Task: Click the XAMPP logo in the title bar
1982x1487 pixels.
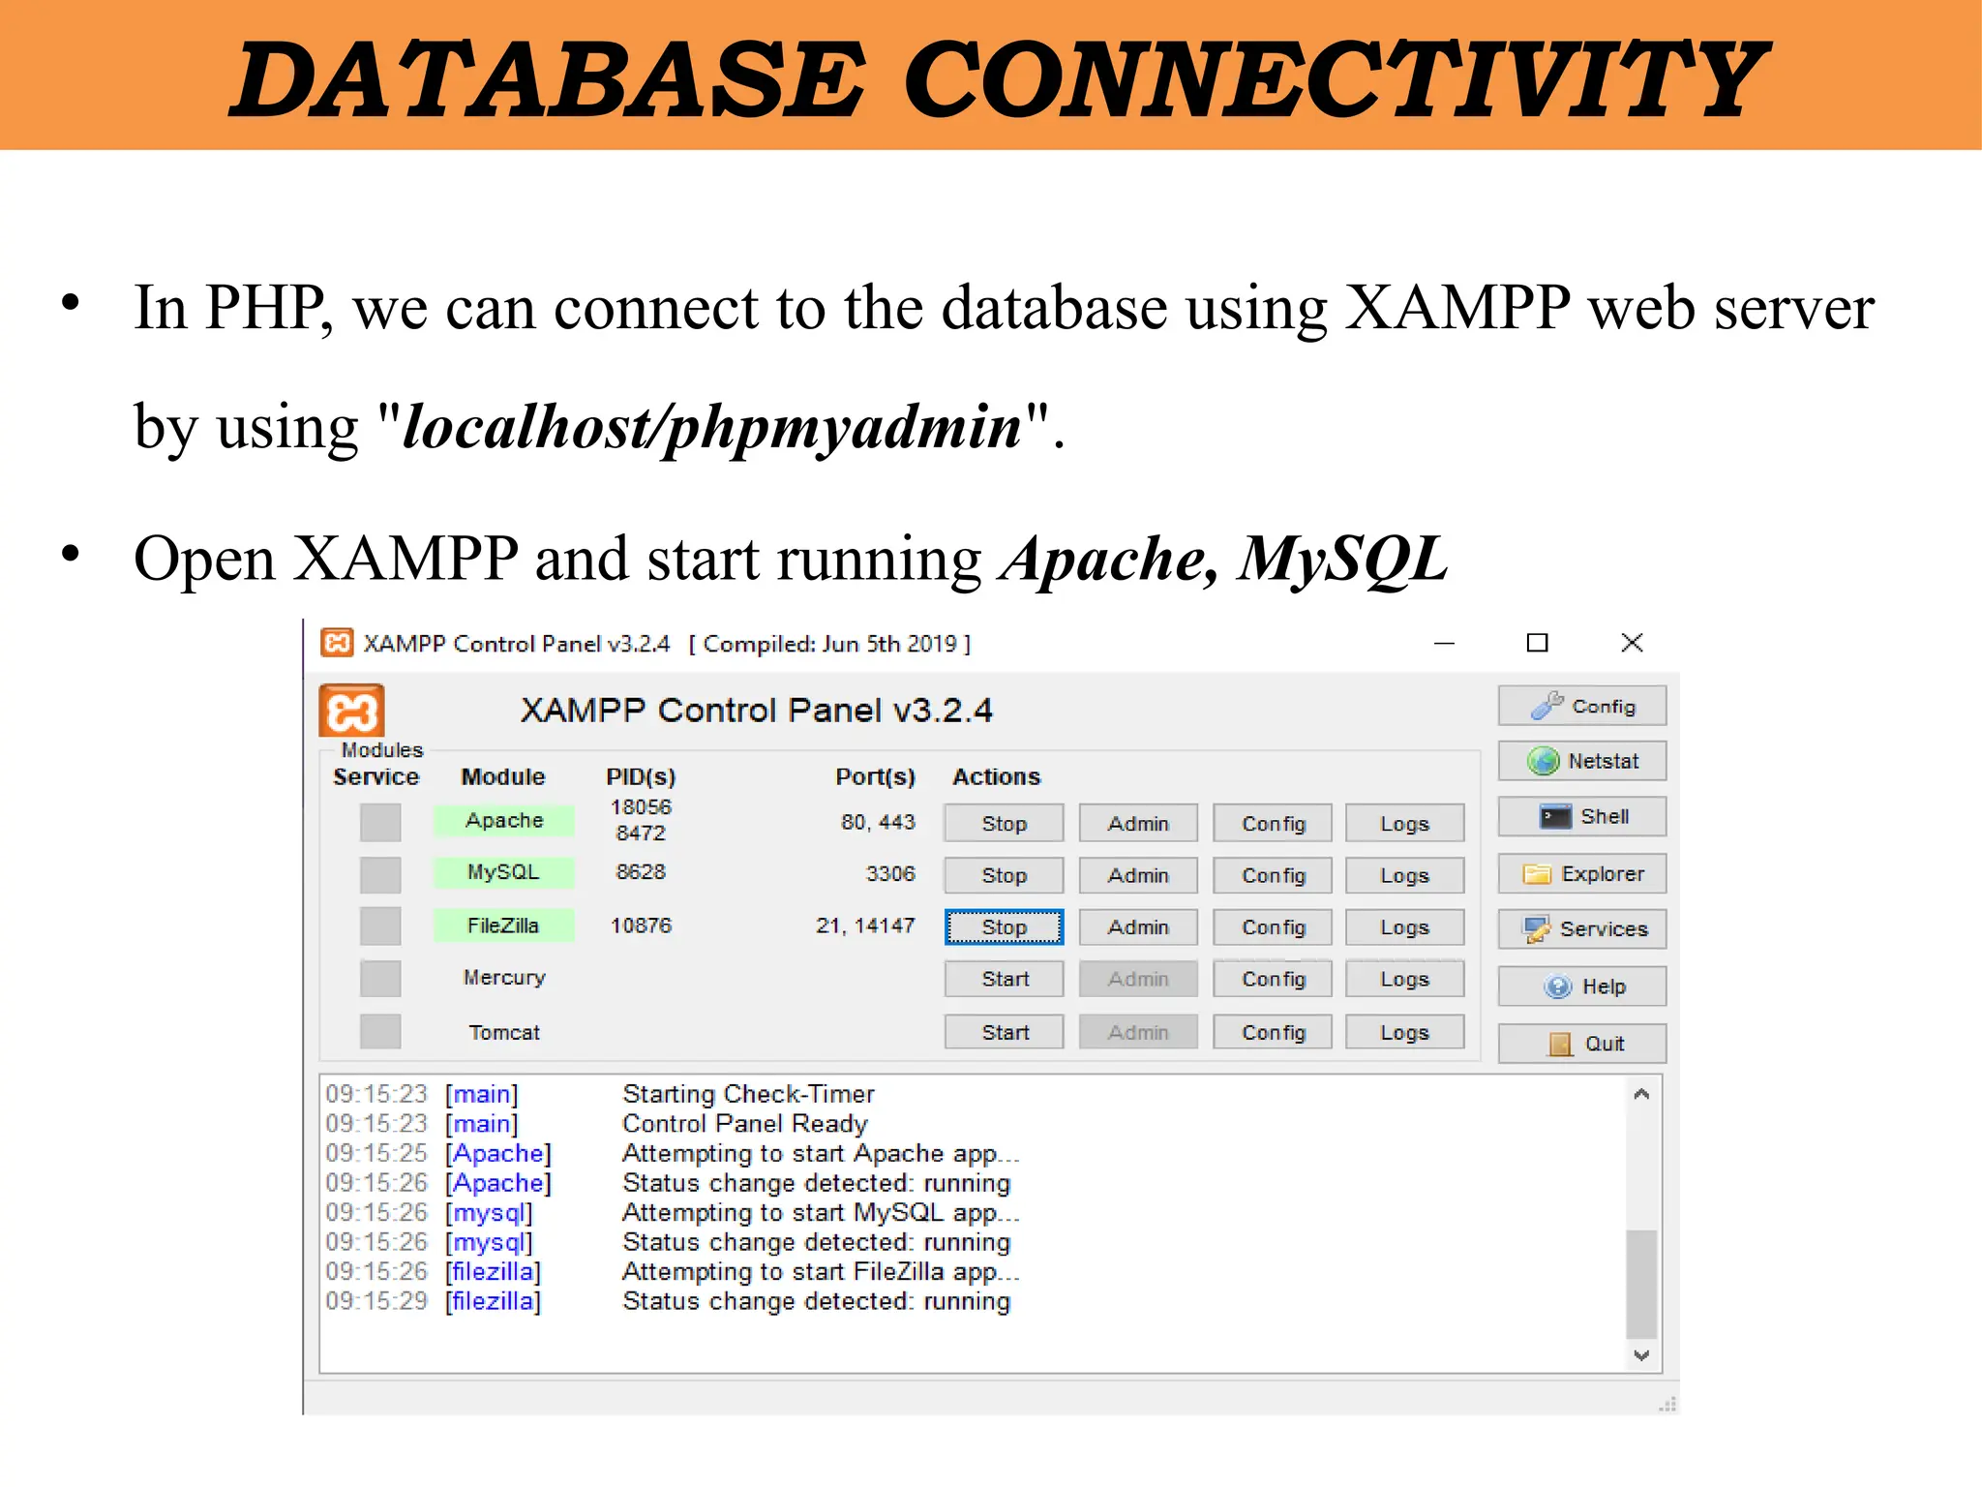Action: click(x=337, y=643)
